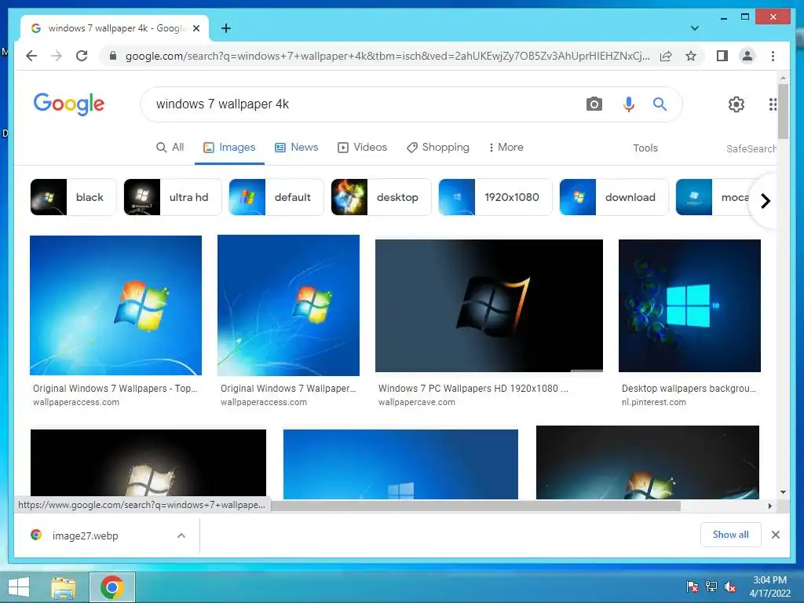The width and height of the screenshot is (804, 603).
Task: Close the windows 7 wallpaper 4k tab
Action: click(196, 28)
